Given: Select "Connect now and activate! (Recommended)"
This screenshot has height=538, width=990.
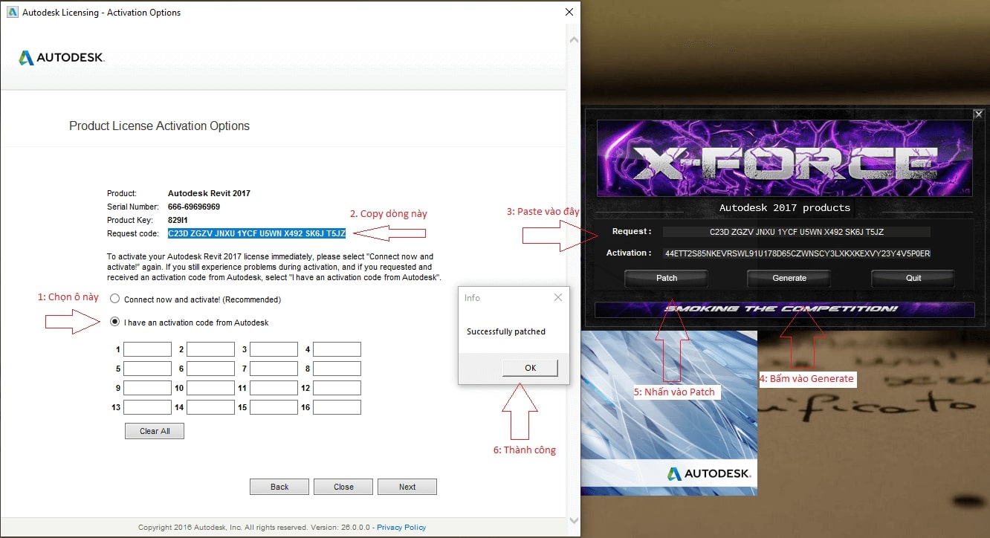Looking at the screenshot, I should point(114,299).
